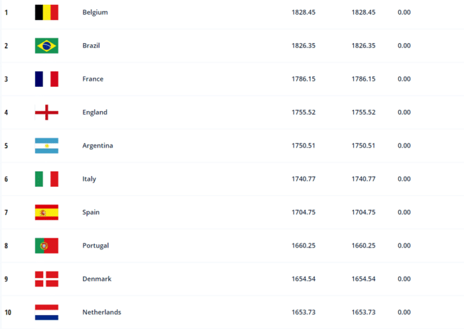Open the Brazil team link

(91, 46)
